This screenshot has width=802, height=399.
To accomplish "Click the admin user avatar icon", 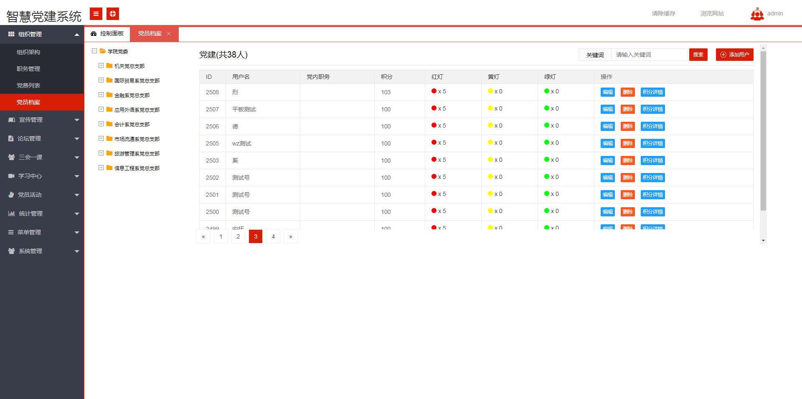I will pyautogui.click(x=757, y=14).
